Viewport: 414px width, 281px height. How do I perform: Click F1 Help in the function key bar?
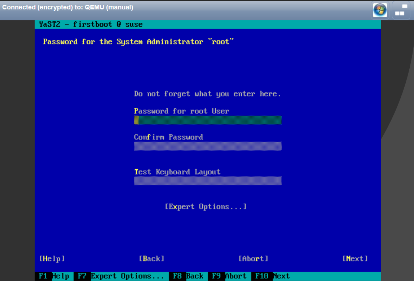tap(54, 276)
